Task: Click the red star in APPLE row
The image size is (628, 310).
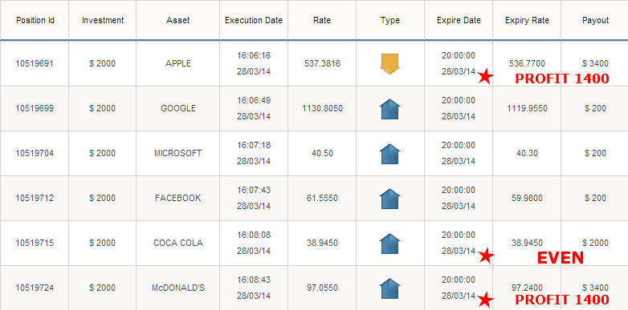Action: [x=486, y=76]
